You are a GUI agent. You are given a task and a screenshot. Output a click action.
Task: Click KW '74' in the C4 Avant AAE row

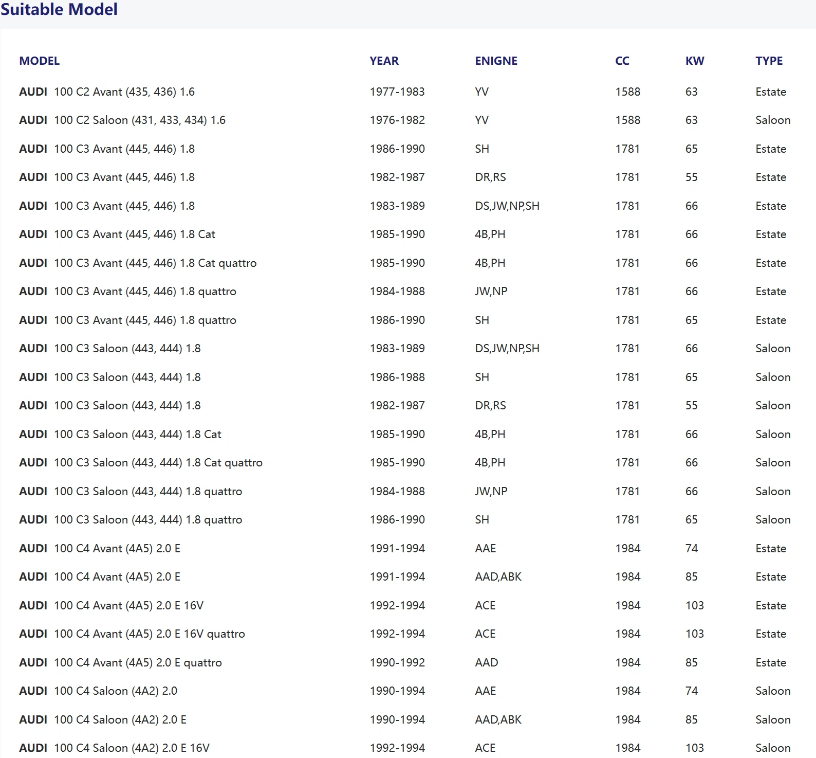click(x=692, y=548)
